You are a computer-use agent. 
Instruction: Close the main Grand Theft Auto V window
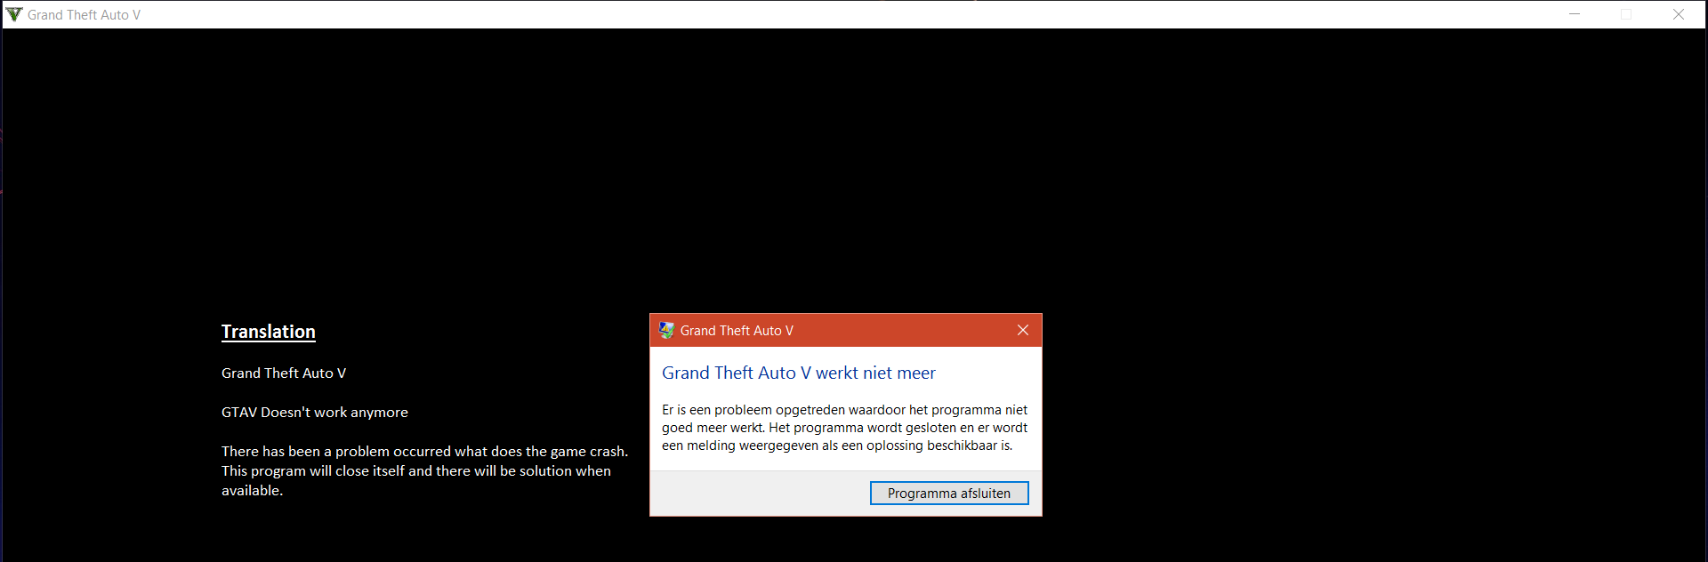(x=1679, y=14)
